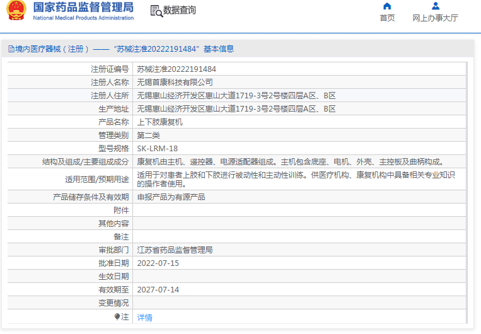Click the house icon above 首页
The image size is (481, 334).
click(x=387, y=6)
